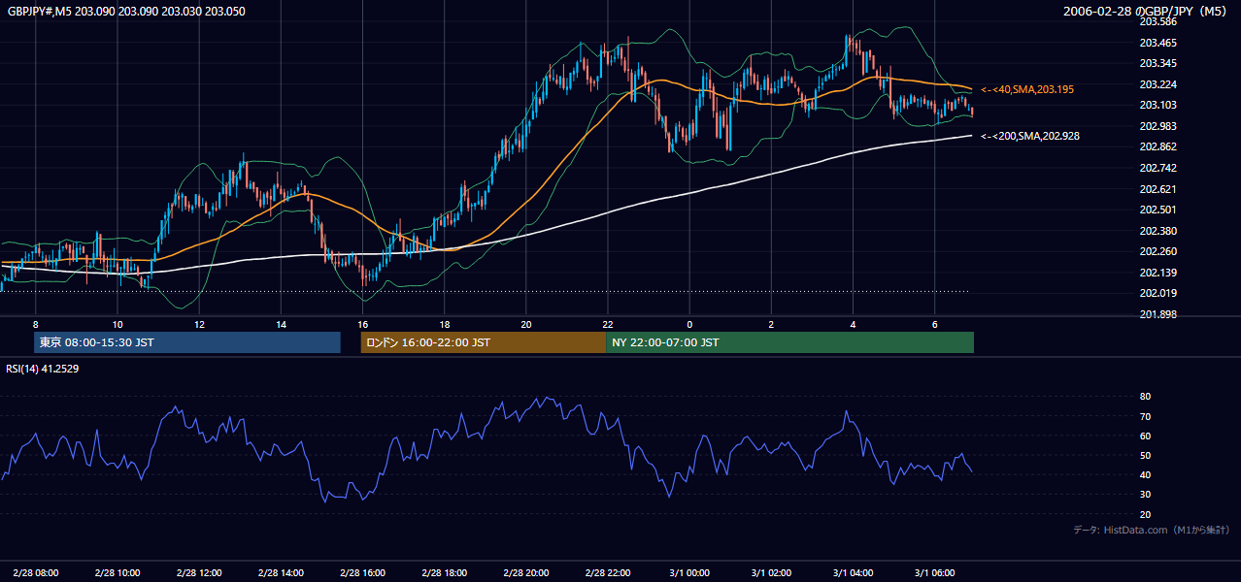The width and height of the screenshot is (1241, 582).
Task: Select the 40 SMA 203.195 orange label
Action: 1027,89
